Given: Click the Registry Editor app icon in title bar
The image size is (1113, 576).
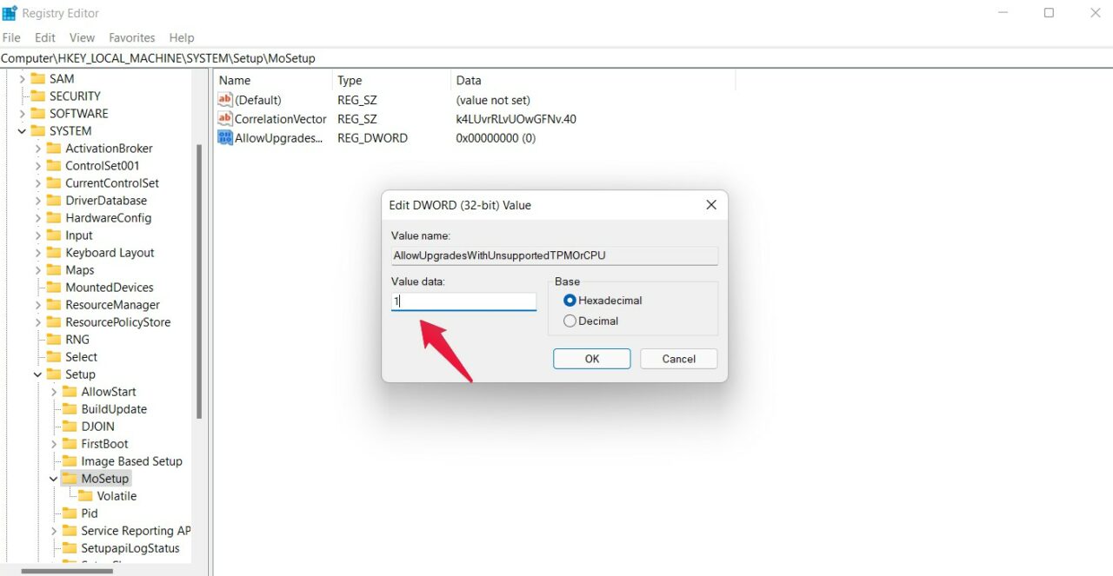Looking at the screenshot, I should point(10,13).
